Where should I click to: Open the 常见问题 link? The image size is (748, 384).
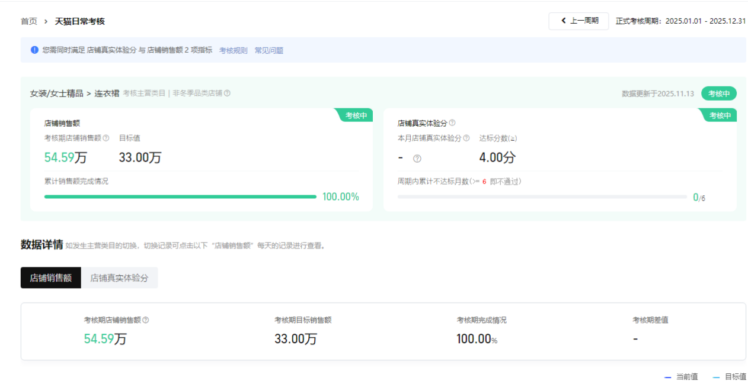point(268,51)
